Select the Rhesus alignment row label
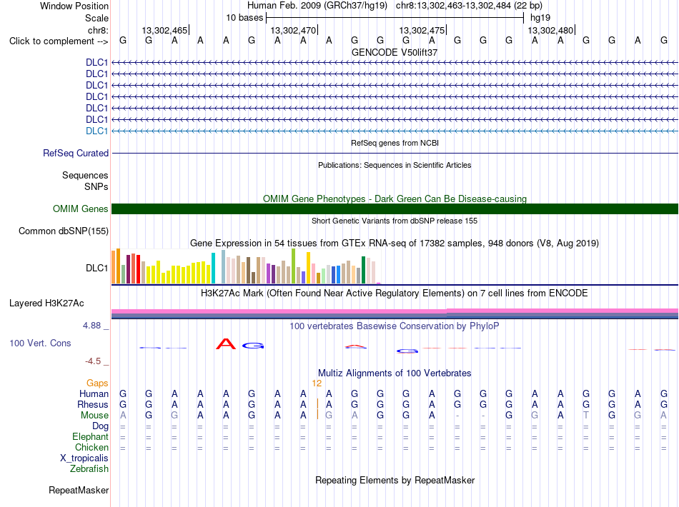 (93, 404)
